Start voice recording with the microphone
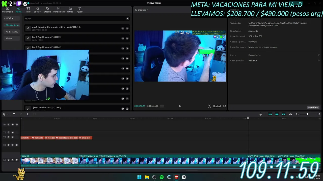The height and width of the screenshot is (181, 323). coord(260,114)
